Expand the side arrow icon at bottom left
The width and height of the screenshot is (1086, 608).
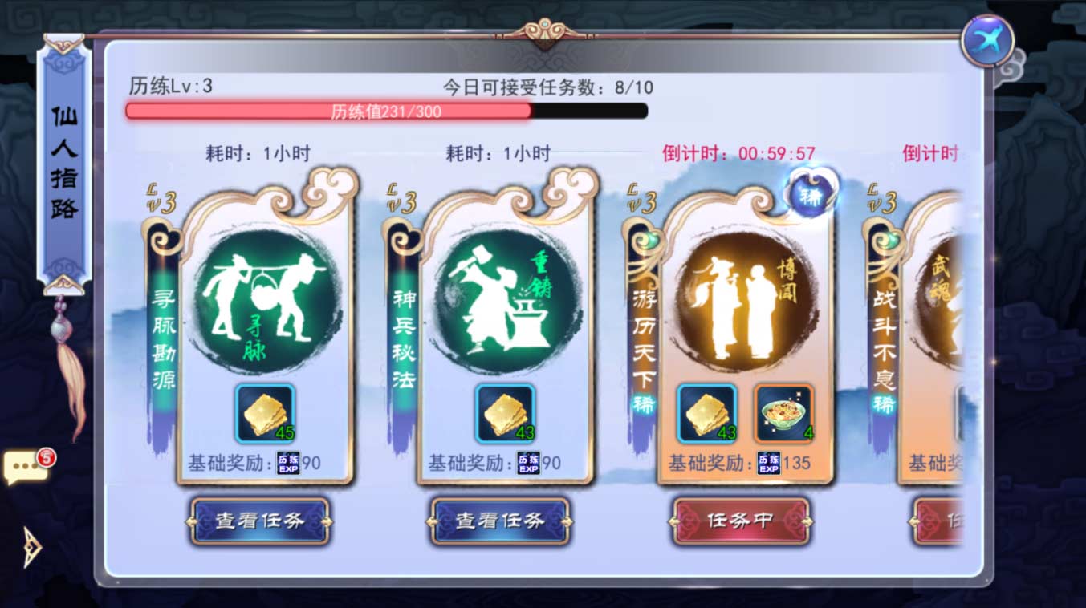(31, 548)
